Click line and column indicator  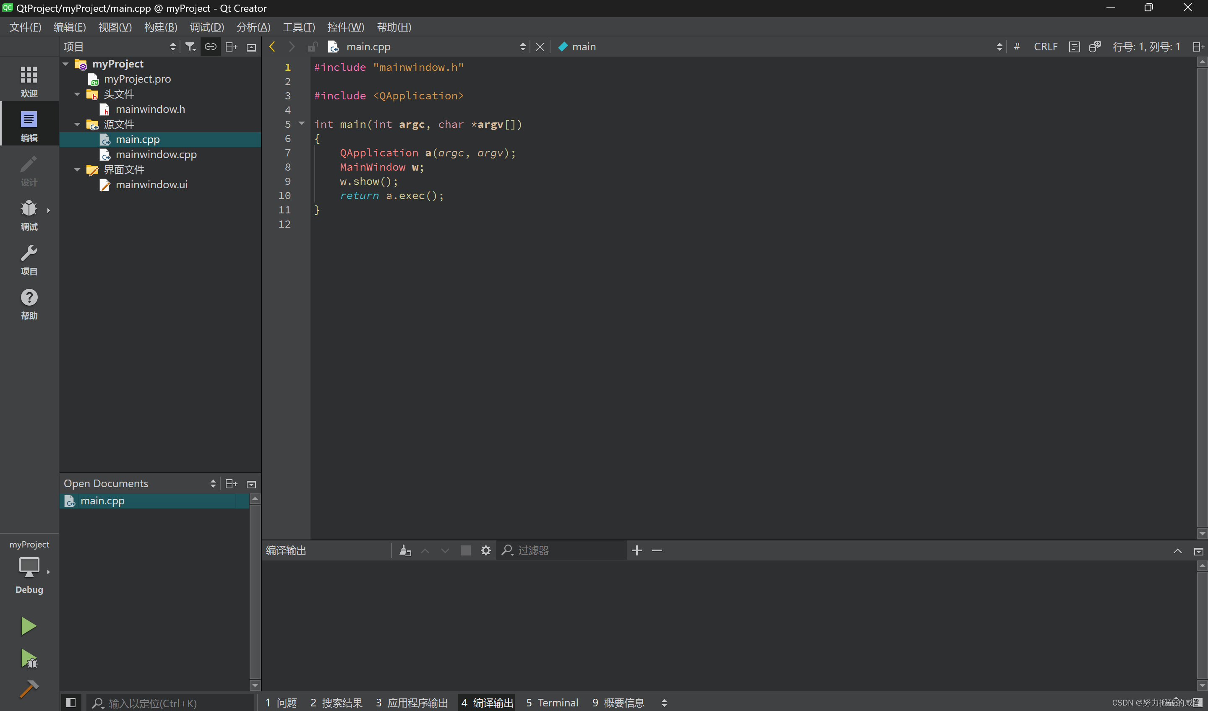1146,47
